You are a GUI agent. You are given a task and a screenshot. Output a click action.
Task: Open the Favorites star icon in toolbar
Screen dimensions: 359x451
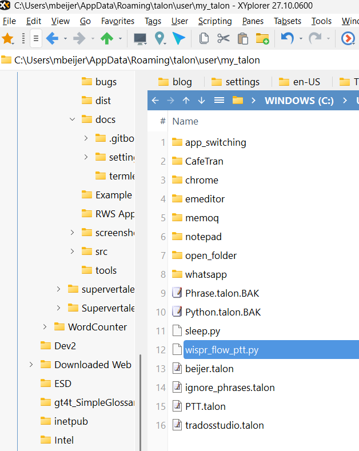point(7,38)
